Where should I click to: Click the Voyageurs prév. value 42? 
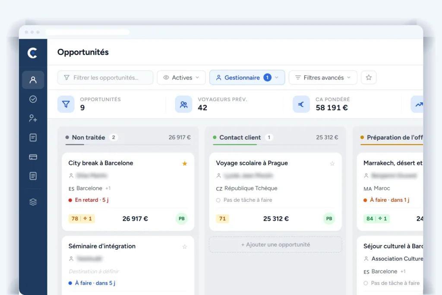coord(202,108)
